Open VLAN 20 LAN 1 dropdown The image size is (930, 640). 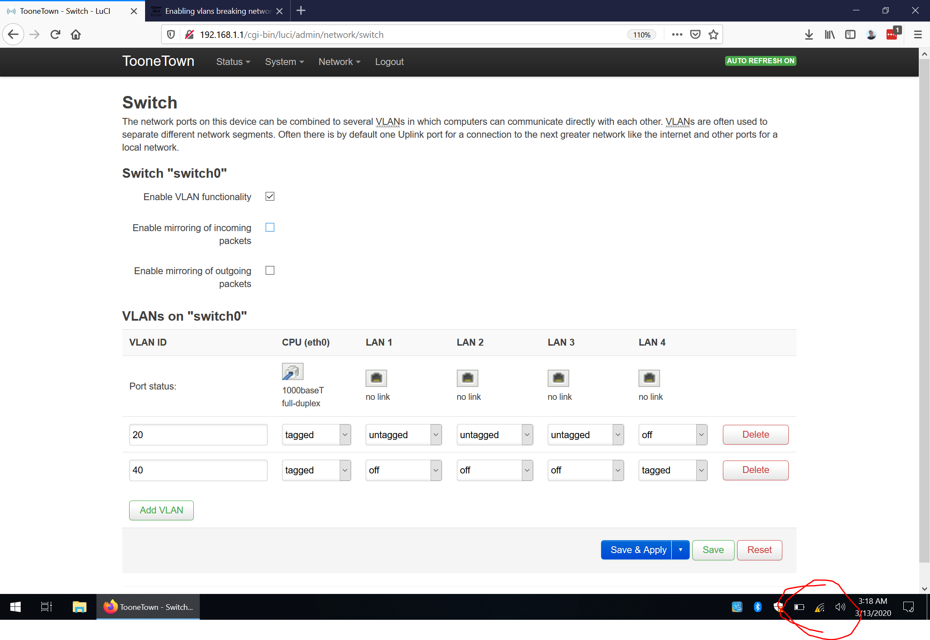pos(404,435)
